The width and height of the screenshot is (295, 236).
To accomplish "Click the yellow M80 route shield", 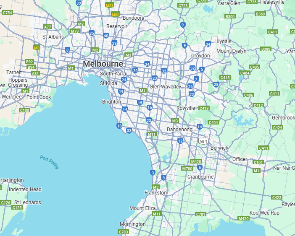I will click(116, 15).
